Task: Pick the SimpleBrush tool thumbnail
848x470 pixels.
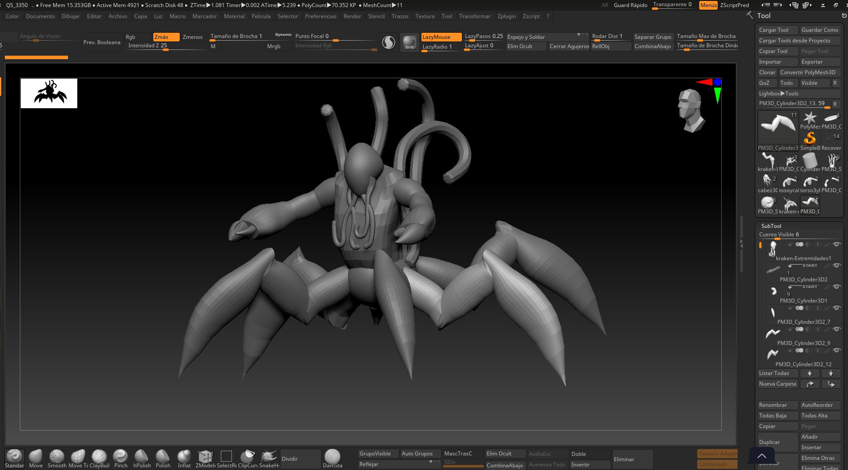Action: 810,142
